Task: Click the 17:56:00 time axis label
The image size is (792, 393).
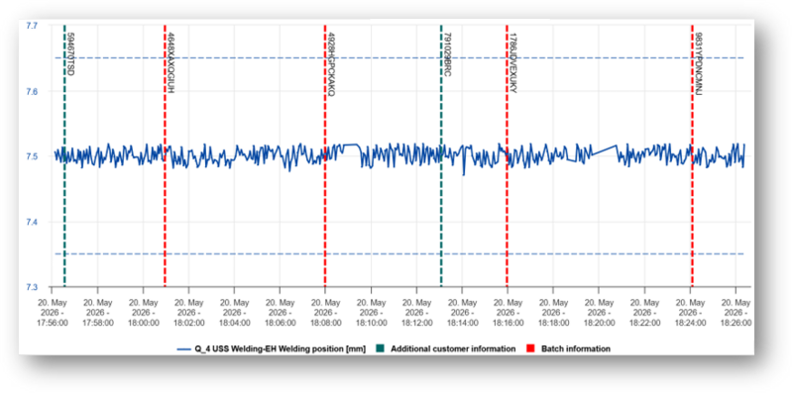Action: [x=52, y=313]
